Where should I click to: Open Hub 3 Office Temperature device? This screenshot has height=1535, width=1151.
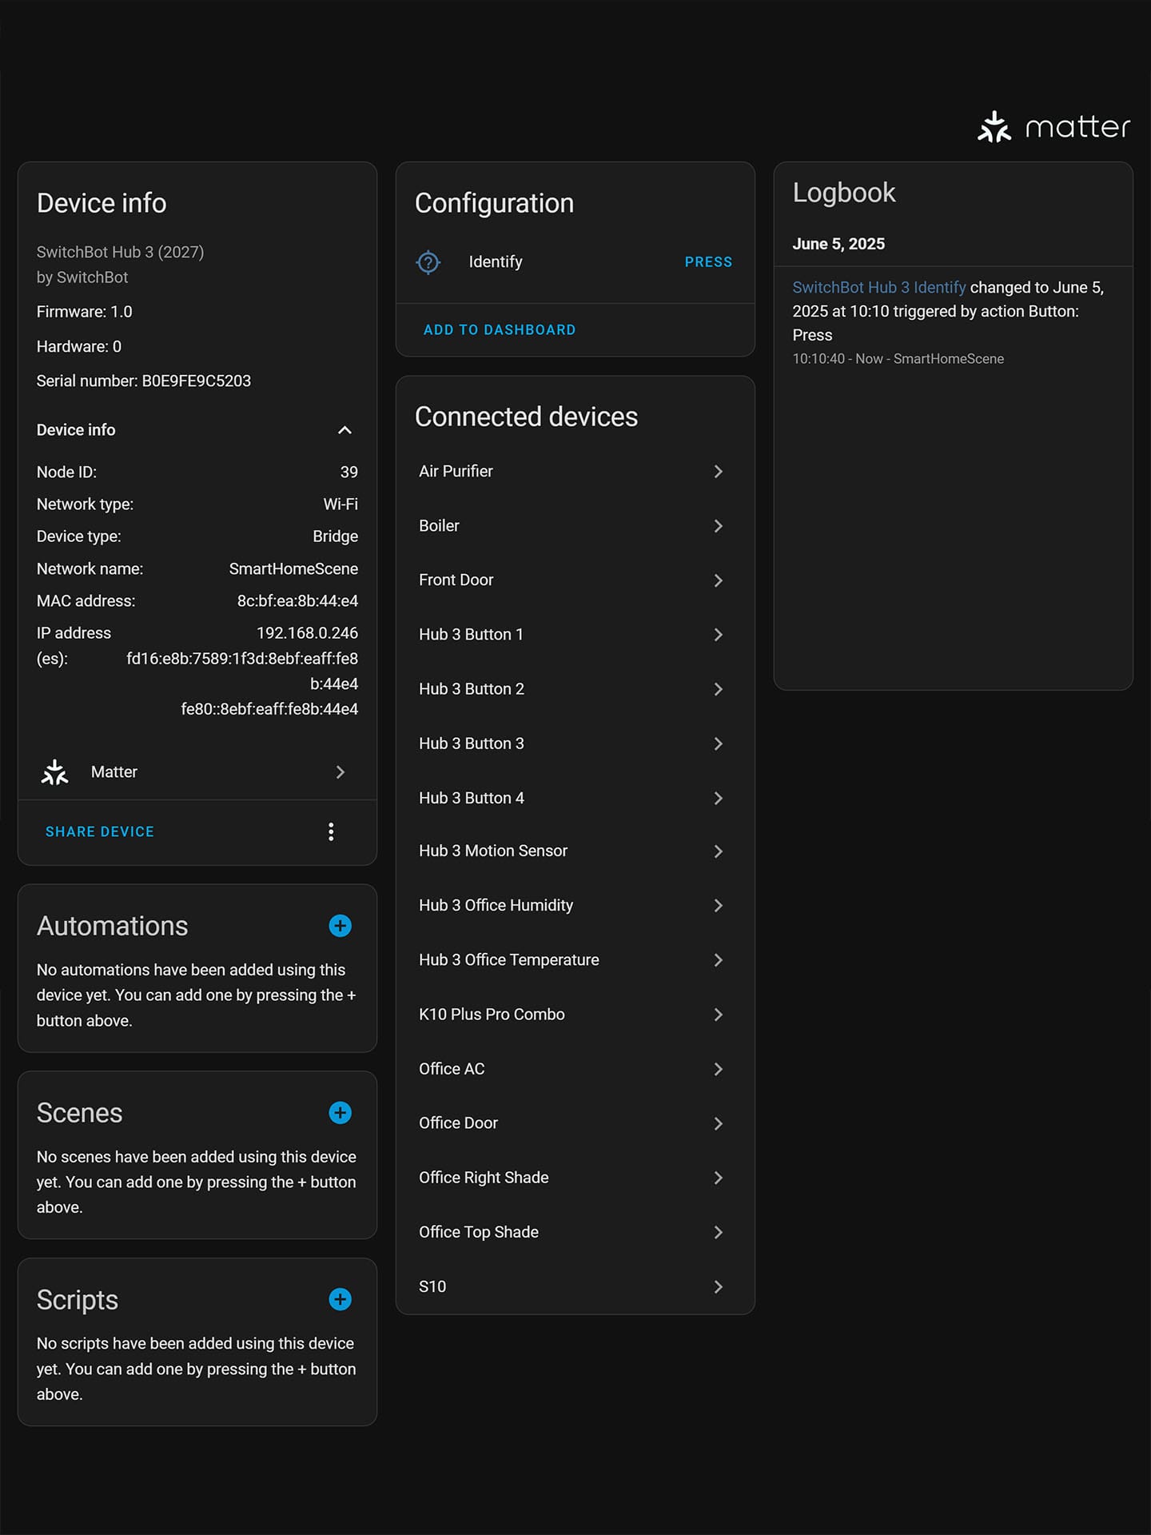click(x=575, y=960)
